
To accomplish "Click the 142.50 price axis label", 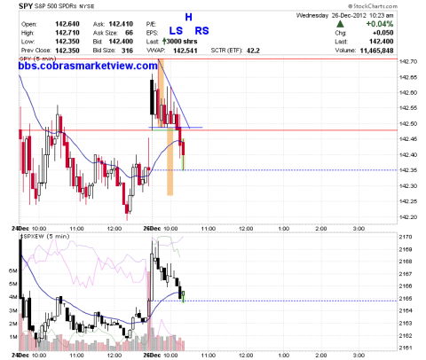I will (408, 123).
